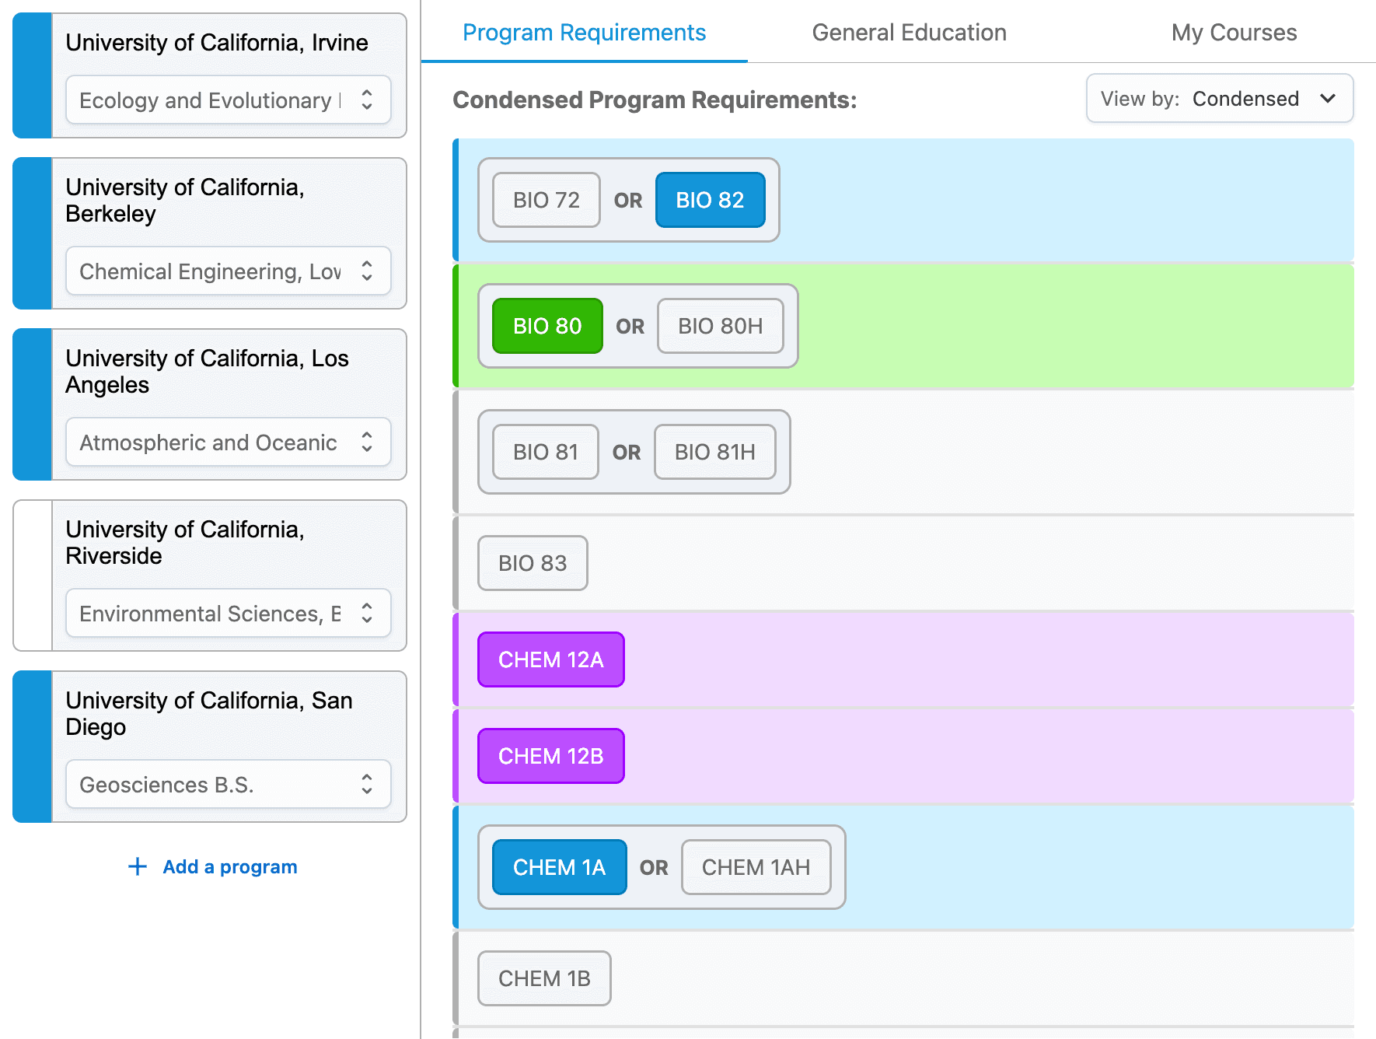The image size is (1376, 1039).
Task: Select the BIO 80H honors course
Action: 720,326
